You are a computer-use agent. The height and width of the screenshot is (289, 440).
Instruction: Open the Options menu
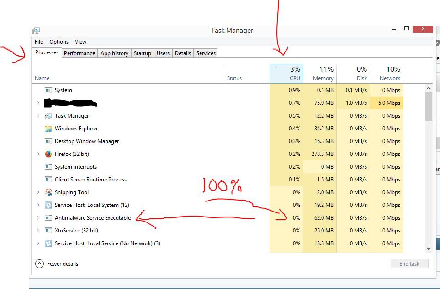(x=59, y=42)
